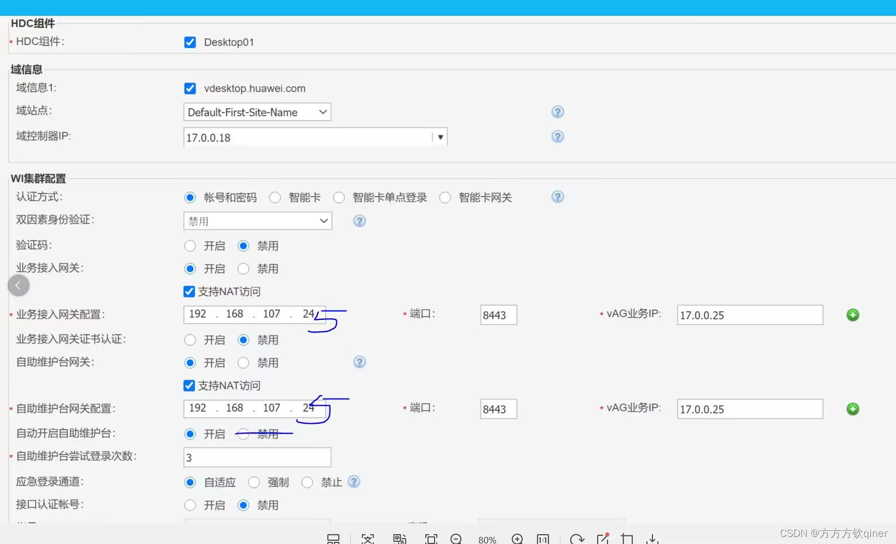
Task: Click the 自助维护台网关配置 IP address field
Action: pos(255,408)
